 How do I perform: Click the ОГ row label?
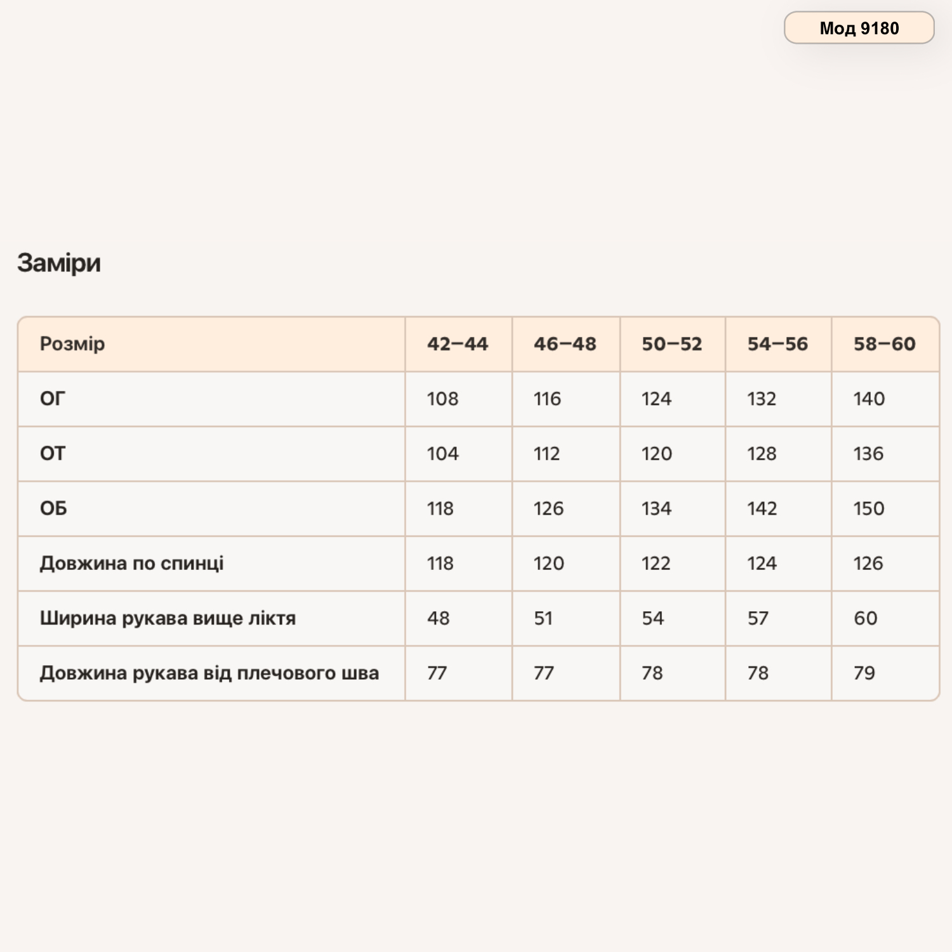(53, 399)
